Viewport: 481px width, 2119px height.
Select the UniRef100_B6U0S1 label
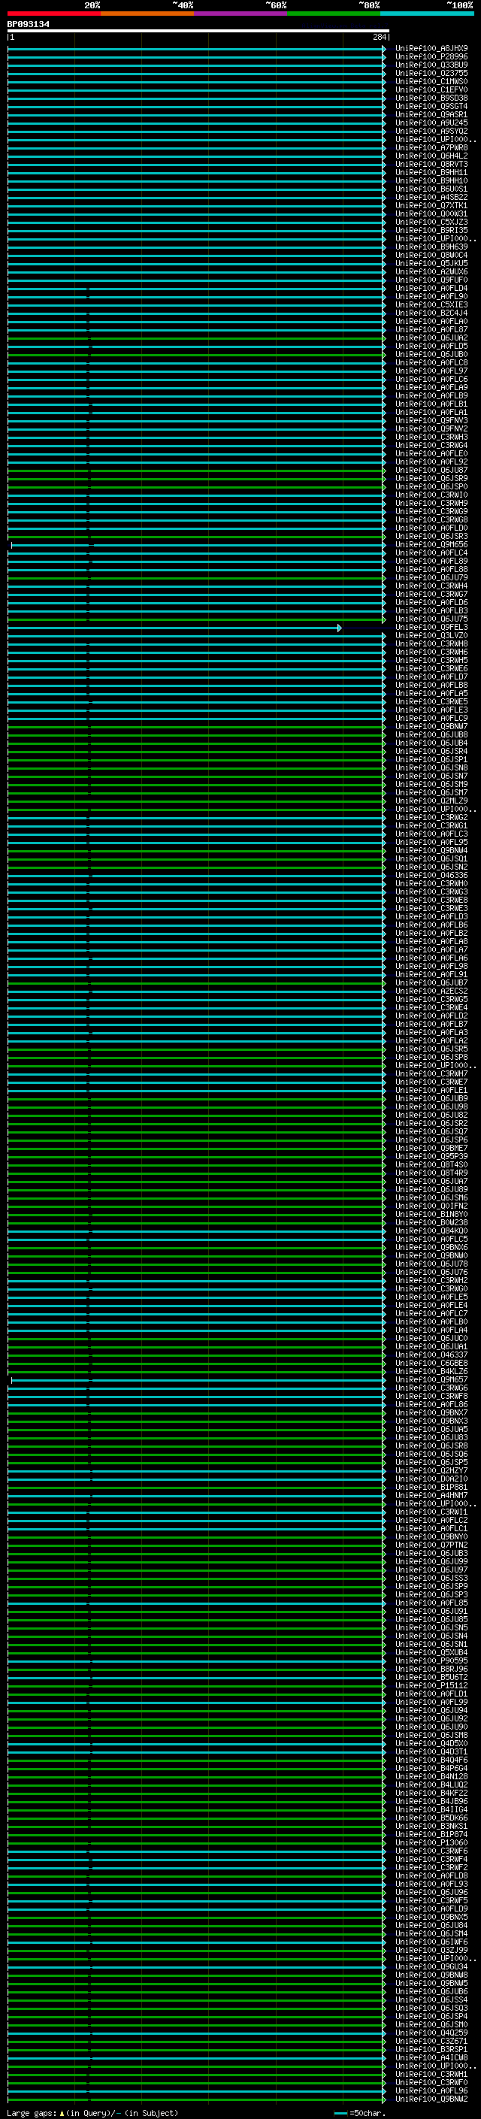coord(431,189)
